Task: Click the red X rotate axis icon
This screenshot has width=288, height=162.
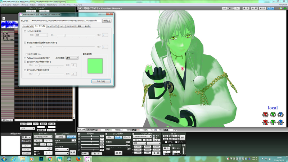Action: click(x=265, y=114)
